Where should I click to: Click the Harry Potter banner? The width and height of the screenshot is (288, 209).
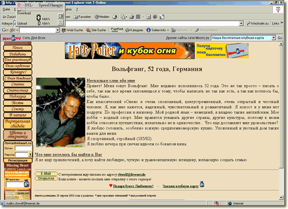coord(130,51)
